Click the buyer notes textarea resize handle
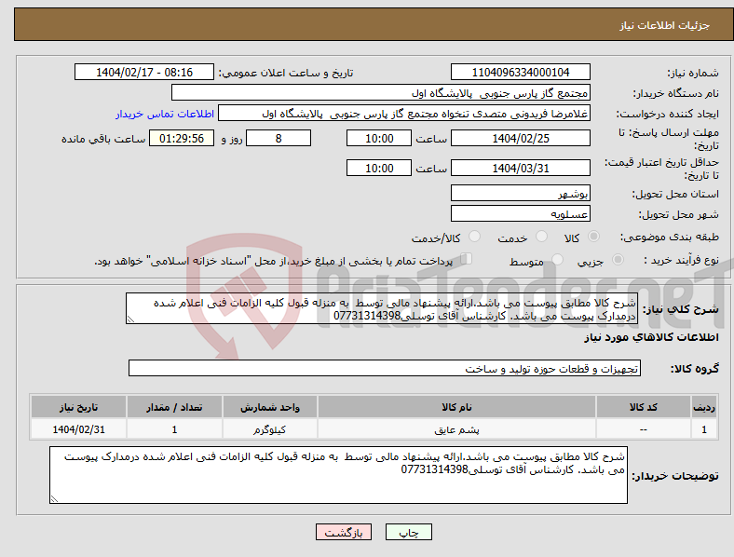734x557 pixels. [54, 499]
